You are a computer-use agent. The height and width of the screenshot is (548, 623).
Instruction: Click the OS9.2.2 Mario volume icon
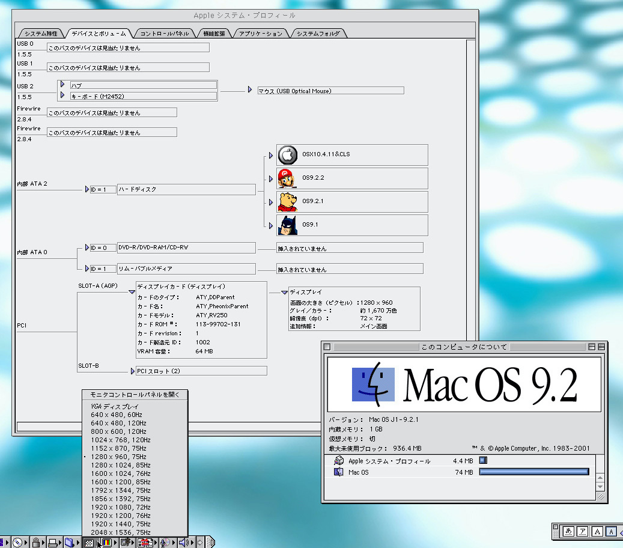(x=287, y=178)
